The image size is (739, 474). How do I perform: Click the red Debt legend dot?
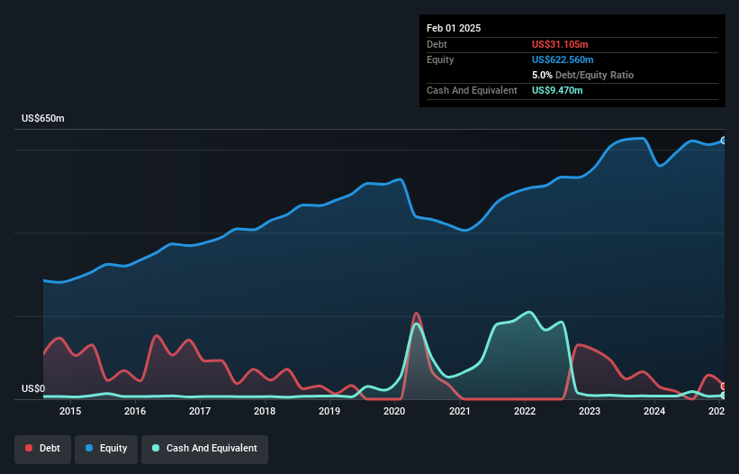[29, 448]
